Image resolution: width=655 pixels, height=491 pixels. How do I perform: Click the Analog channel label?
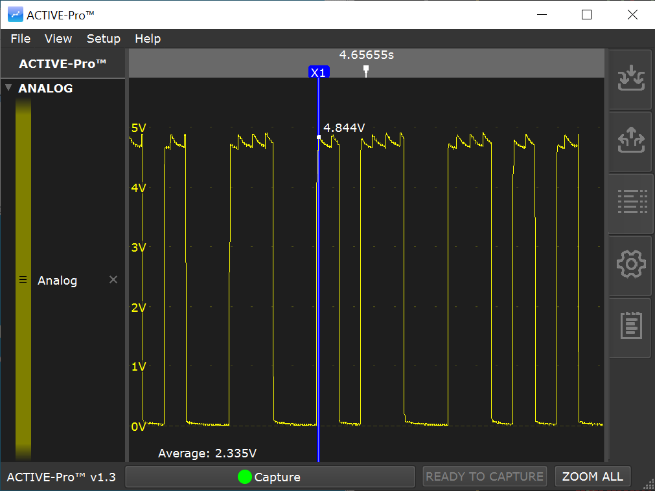57,280
